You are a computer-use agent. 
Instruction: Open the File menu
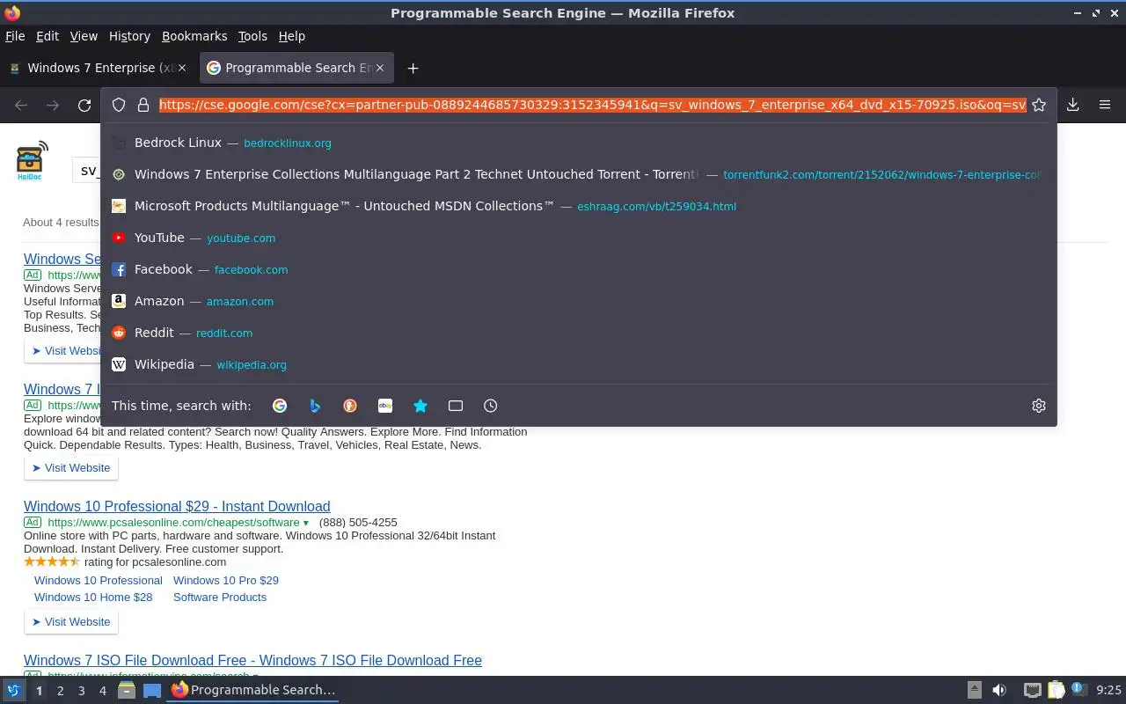point(15,36)
